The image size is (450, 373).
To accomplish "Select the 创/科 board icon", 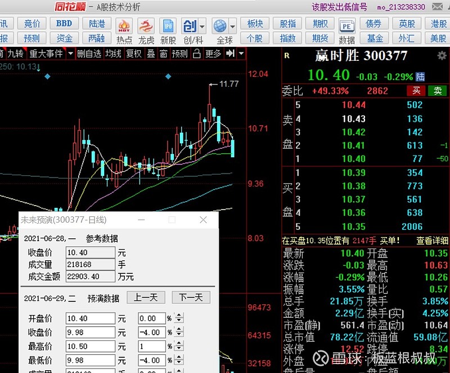I will click(x=189, y=27).
